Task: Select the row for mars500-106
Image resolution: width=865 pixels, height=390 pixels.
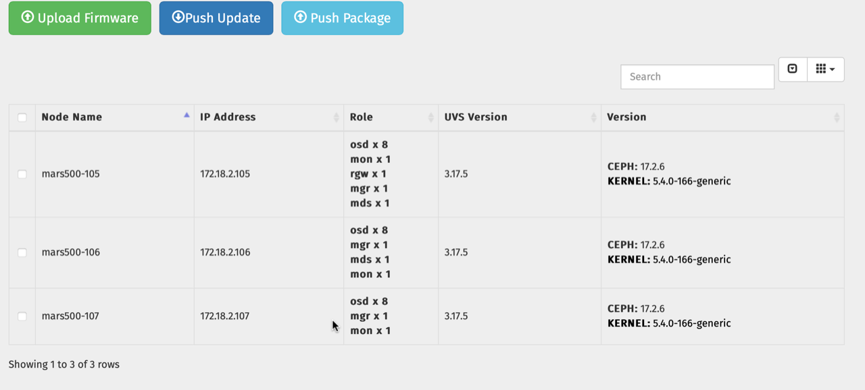Action: (22, 251)
